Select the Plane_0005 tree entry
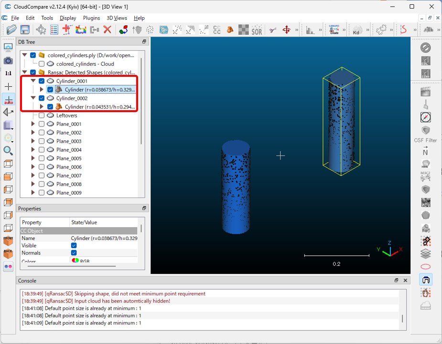This screenshot has height=344, width=442. (x=69, y=158)
